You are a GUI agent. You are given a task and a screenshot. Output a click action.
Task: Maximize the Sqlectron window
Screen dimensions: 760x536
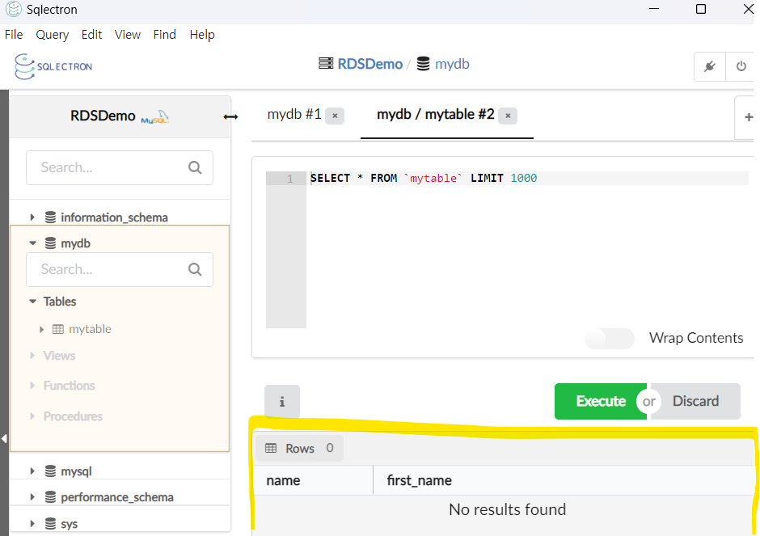point(701,9)
